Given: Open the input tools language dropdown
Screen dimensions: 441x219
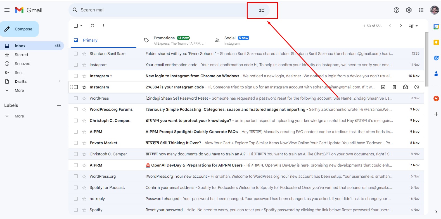Looking at the screenshot, I should click(x=413, y=26).
